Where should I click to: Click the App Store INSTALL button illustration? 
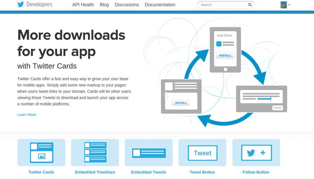[x=225, y=55]
